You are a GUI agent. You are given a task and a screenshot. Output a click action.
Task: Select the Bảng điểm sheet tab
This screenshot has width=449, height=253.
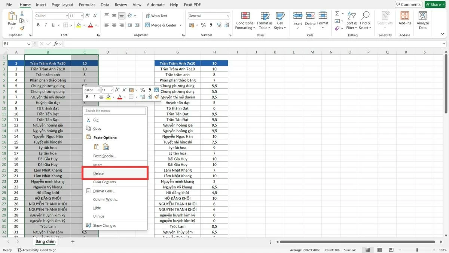pyautogui.click(x=45, y=241)
